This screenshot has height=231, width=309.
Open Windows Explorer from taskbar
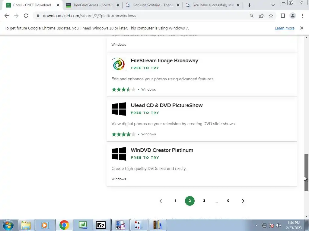pyautogui.click(x=26, y=225)
